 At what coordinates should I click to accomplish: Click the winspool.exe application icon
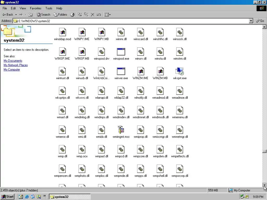click(x=121, y=52)
